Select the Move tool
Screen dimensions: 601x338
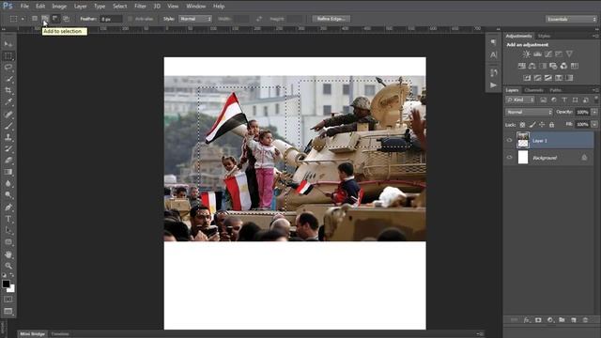click(x=8, y=44)
